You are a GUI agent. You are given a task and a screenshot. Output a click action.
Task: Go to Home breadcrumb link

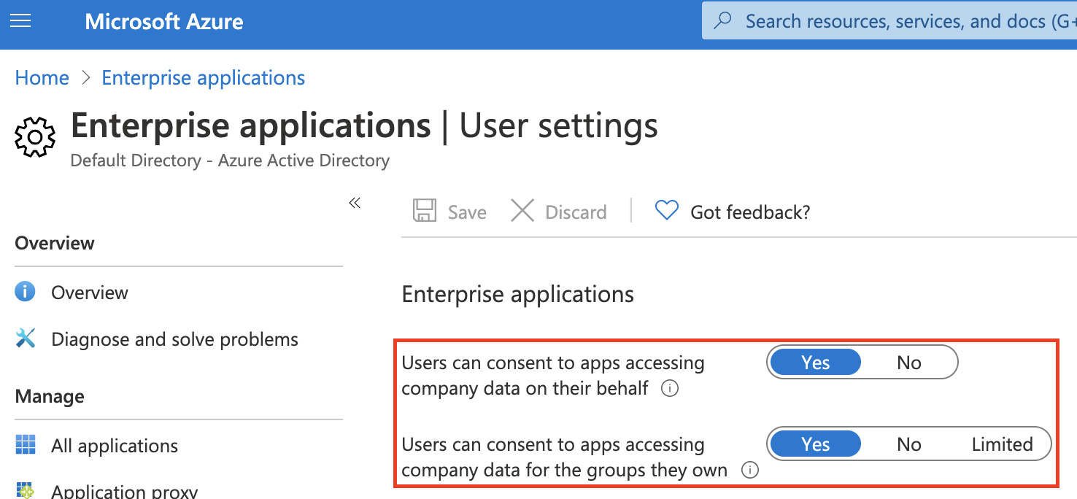click(42, 78)
